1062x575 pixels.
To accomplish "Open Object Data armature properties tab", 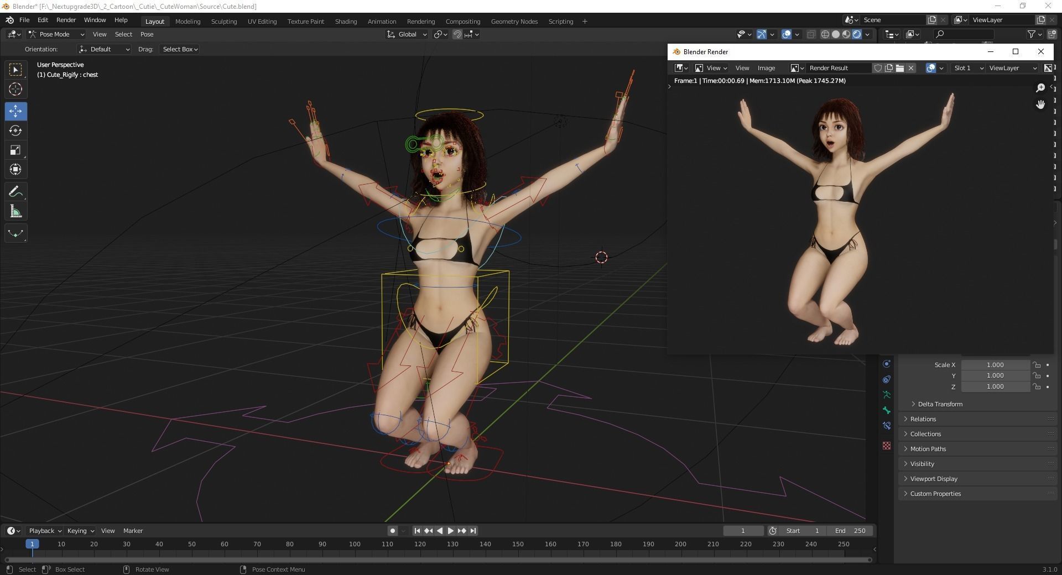I will (887, 395).
